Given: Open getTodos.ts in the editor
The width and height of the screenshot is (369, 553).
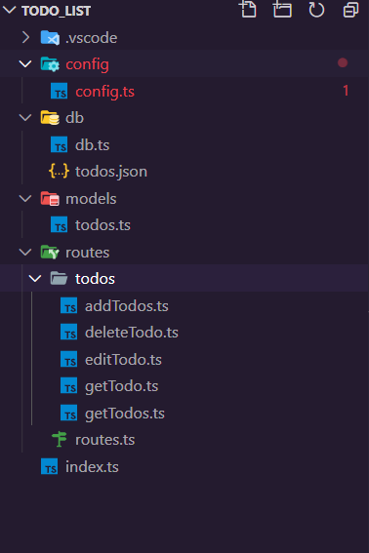Looking at the screenshot, I should (125, 414).
